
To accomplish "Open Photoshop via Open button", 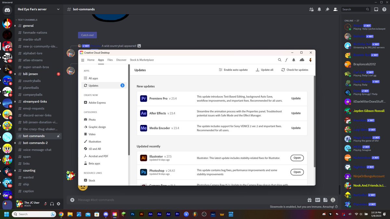I will [x=297, y=172].
